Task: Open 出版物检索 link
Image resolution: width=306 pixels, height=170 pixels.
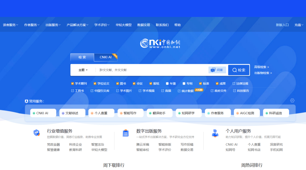Action: (263, 73)
